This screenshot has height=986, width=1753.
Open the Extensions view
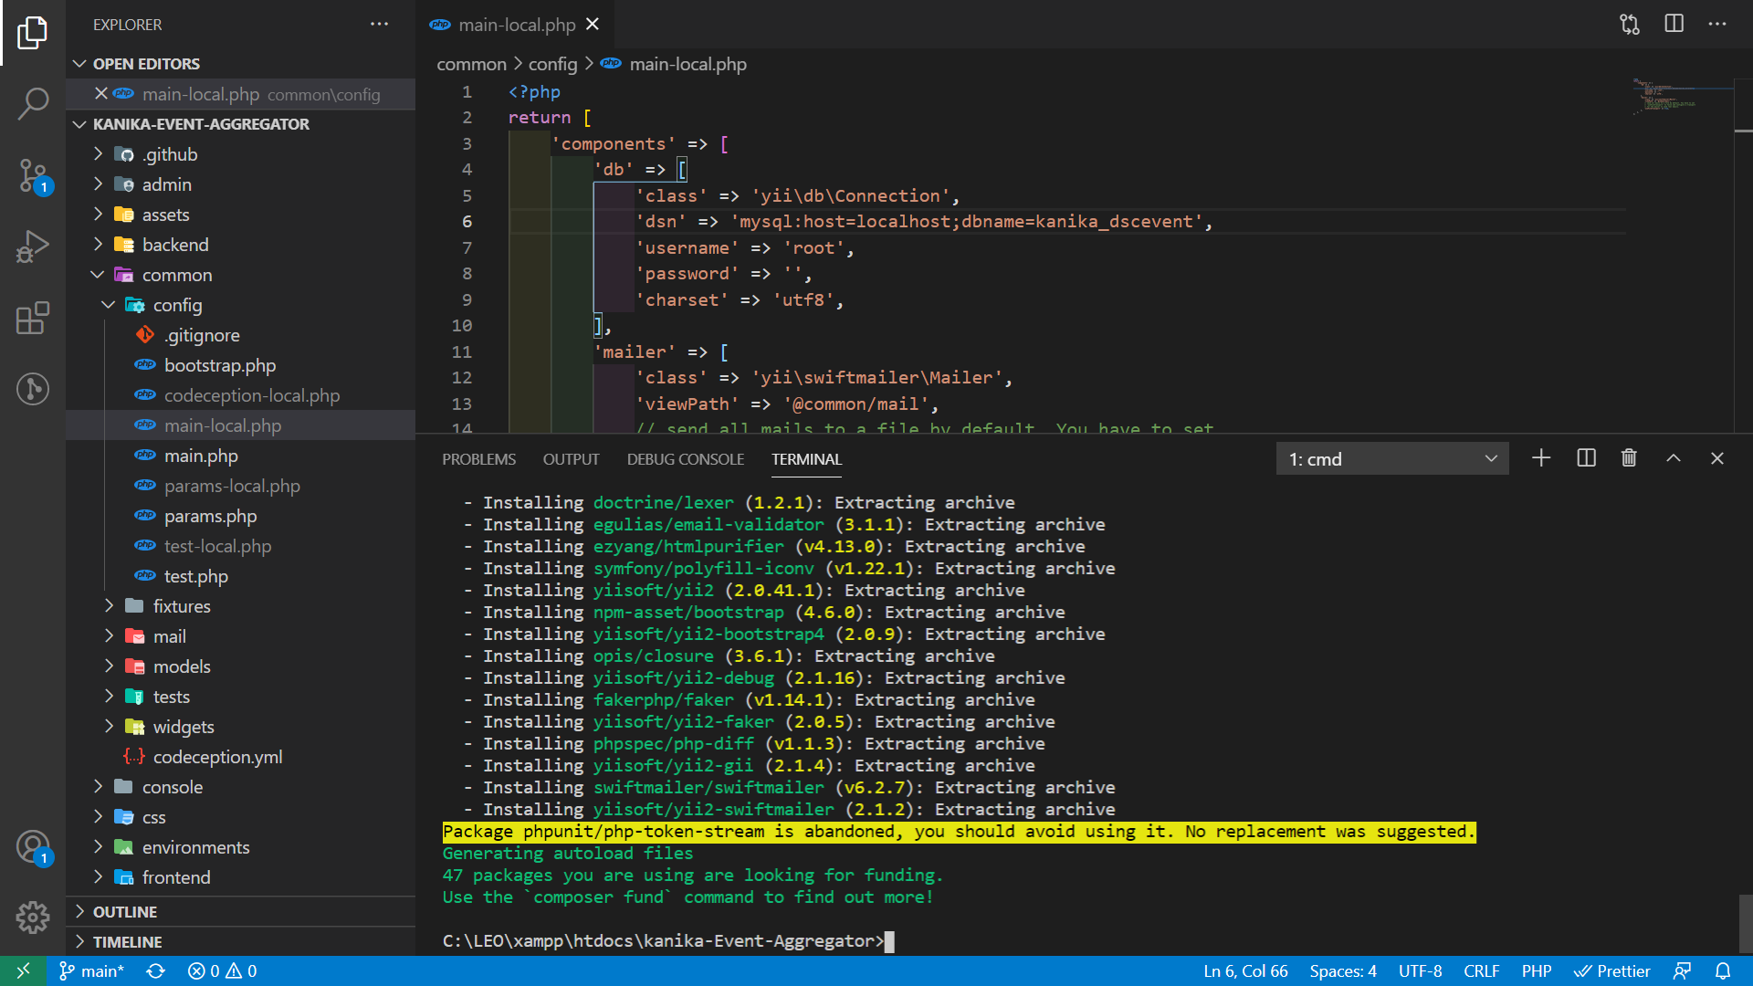[33, 318]
